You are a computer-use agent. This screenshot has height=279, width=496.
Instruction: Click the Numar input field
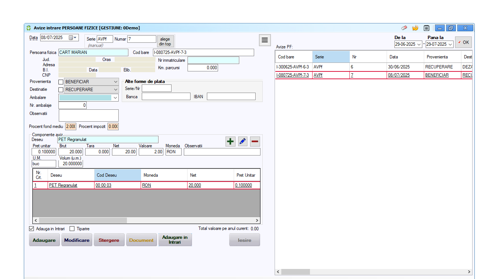coord(142,39)
